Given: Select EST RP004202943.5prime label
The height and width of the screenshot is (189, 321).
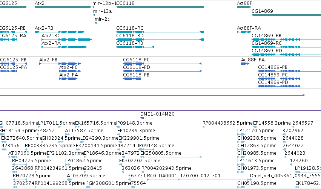Looking at the screenshot, I should coord(167,168).
